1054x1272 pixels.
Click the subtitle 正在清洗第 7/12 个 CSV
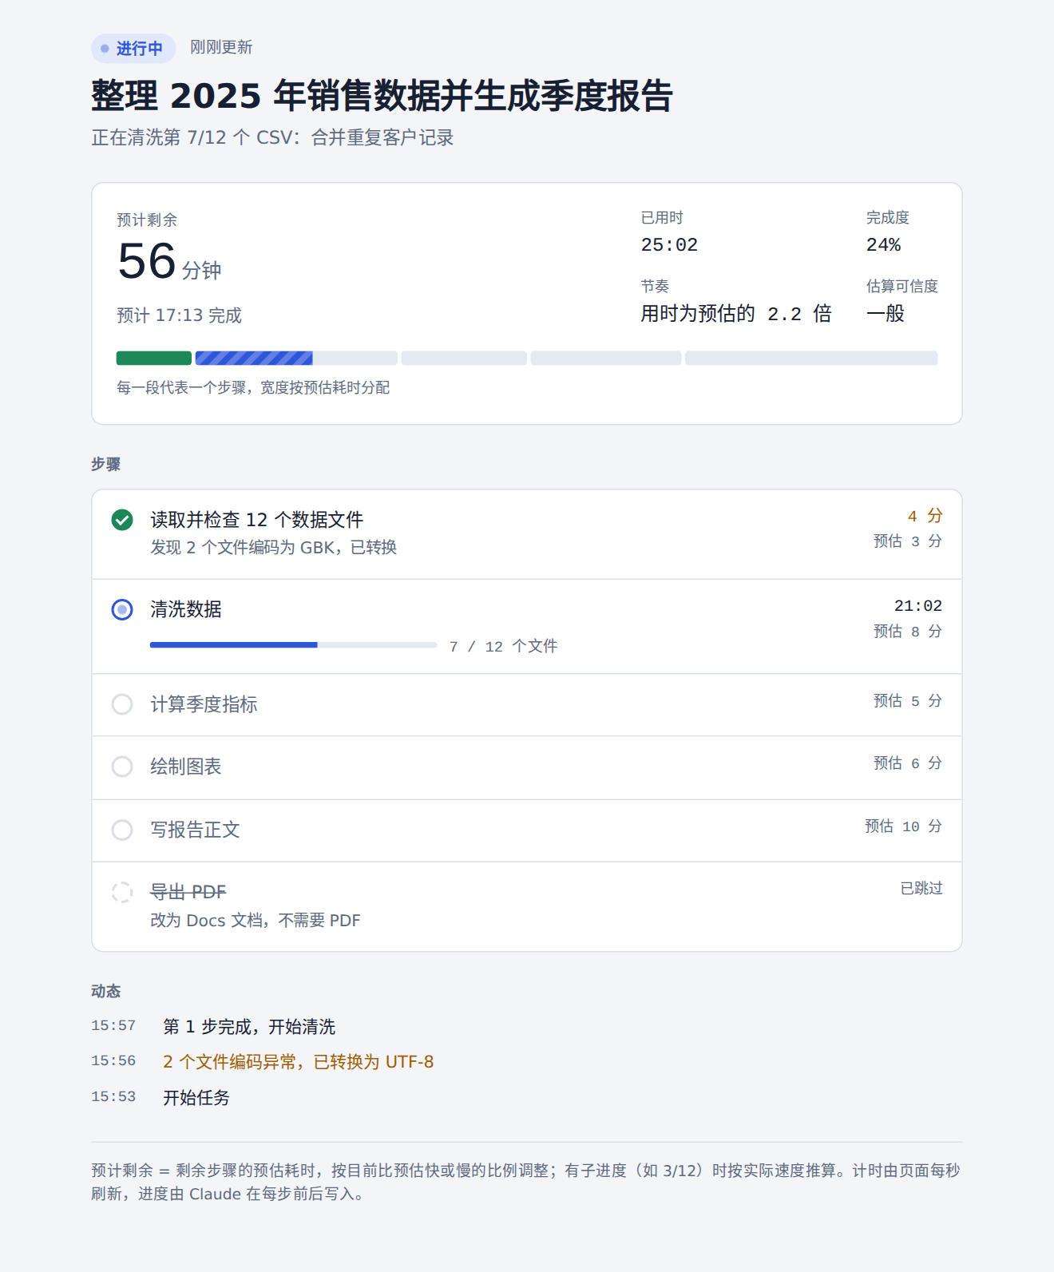coord(272,138)
